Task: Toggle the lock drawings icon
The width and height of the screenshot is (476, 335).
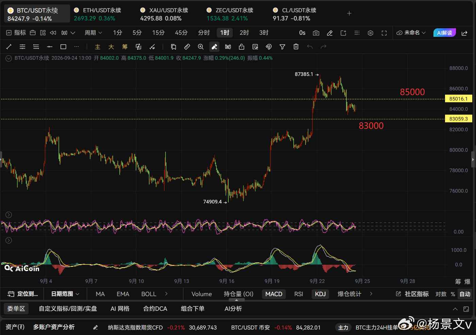Action: tap(242, 47)
